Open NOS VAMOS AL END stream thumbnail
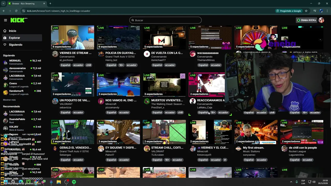The height and width of the screenshot is (186, 331). click(x=118, y=85)
